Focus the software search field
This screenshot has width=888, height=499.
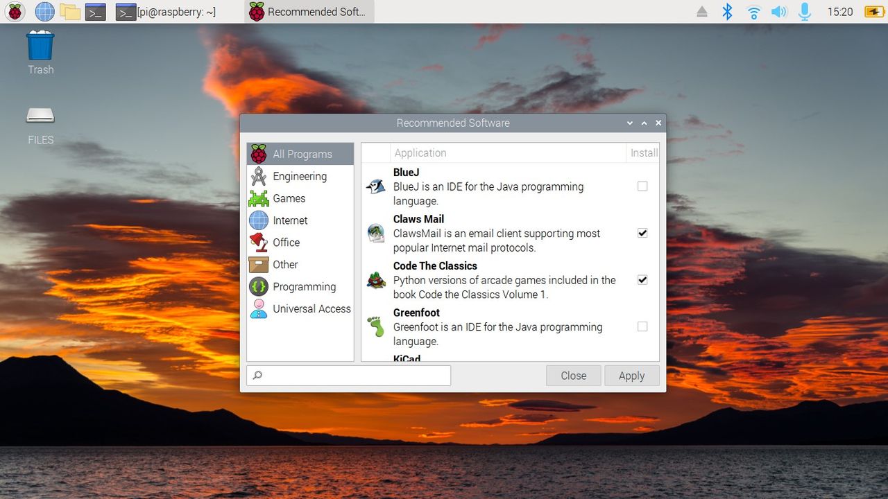click(349, 376)
